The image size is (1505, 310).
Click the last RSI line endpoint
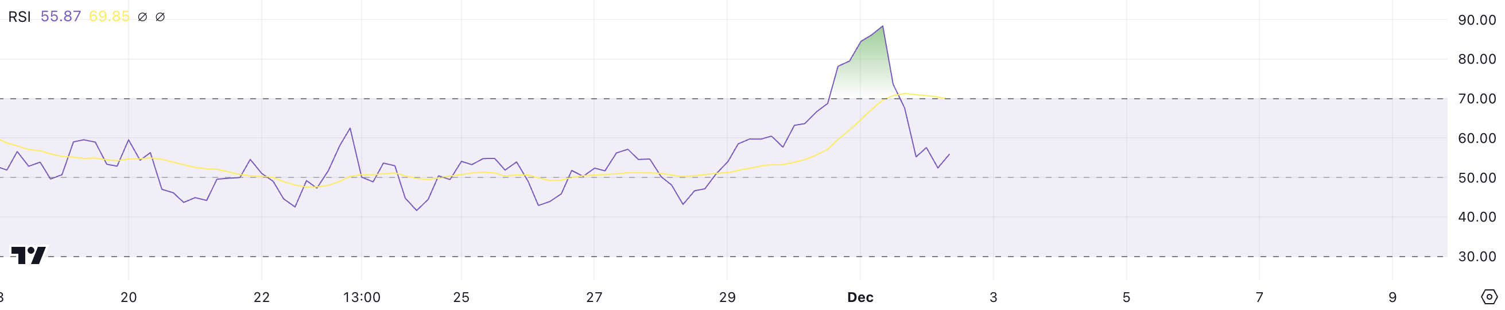(x=949, y=154)
